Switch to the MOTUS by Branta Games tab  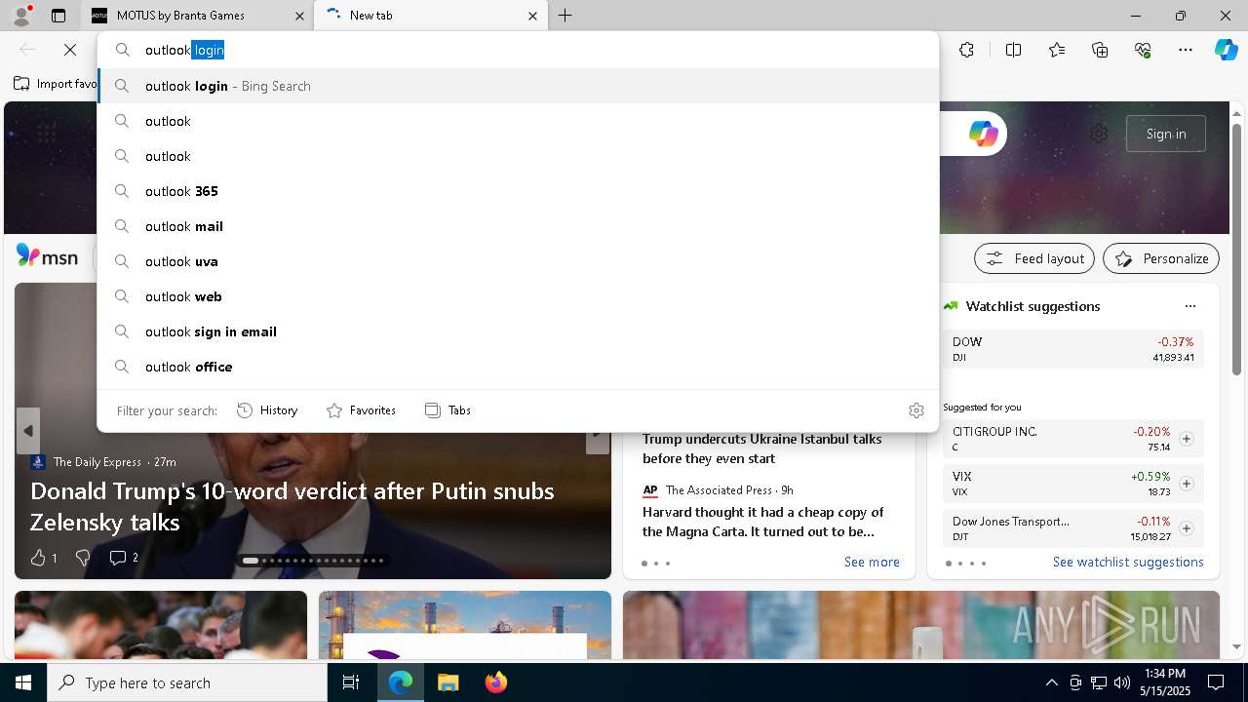pyautogui.click(x=195, y=16)
